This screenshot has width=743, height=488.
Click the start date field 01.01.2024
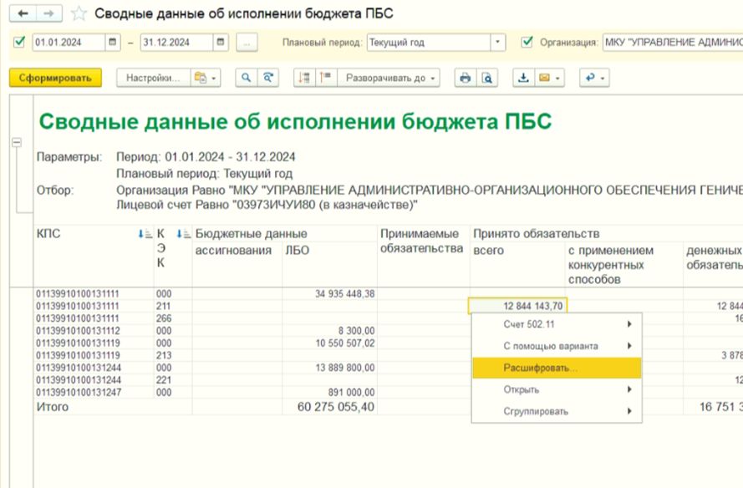coord(69,42)
